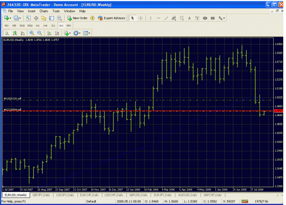286x205 pixels.
Task: Open the Window menu
Action: [70, 11]
